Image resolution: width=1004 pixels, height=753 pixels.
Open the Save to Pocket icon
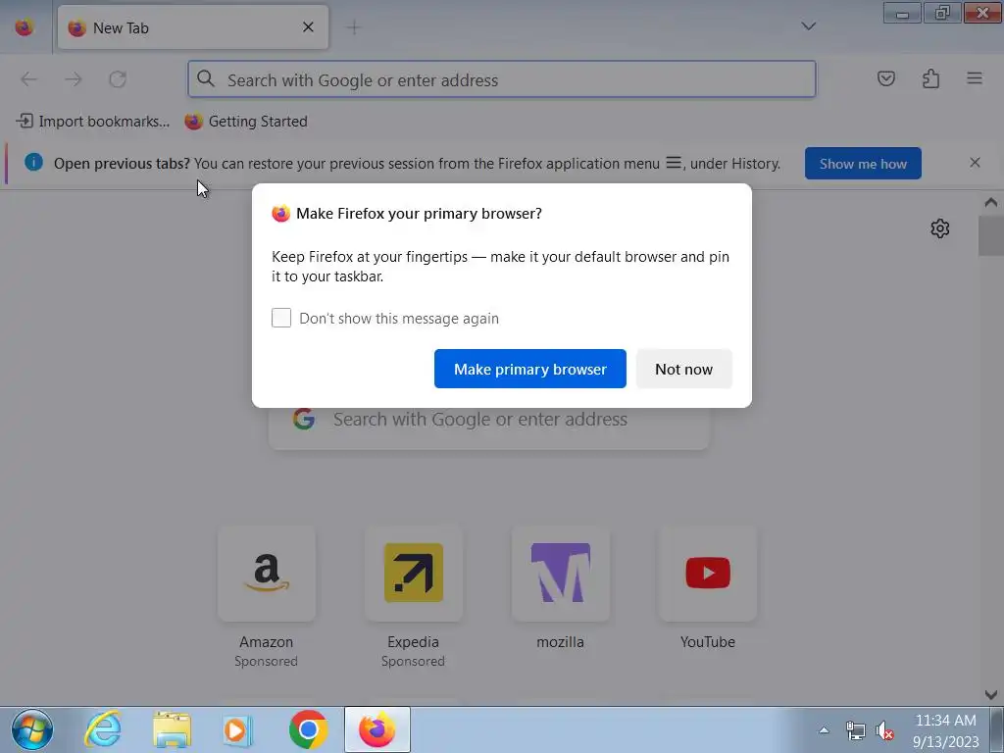[x=886, y=78]
